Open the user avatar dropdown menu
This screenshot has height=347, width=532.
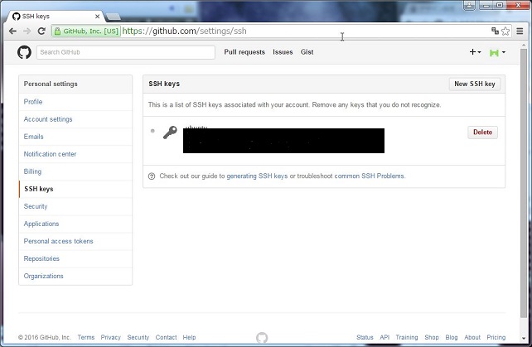pyautogui.click(x=497, y=52)
